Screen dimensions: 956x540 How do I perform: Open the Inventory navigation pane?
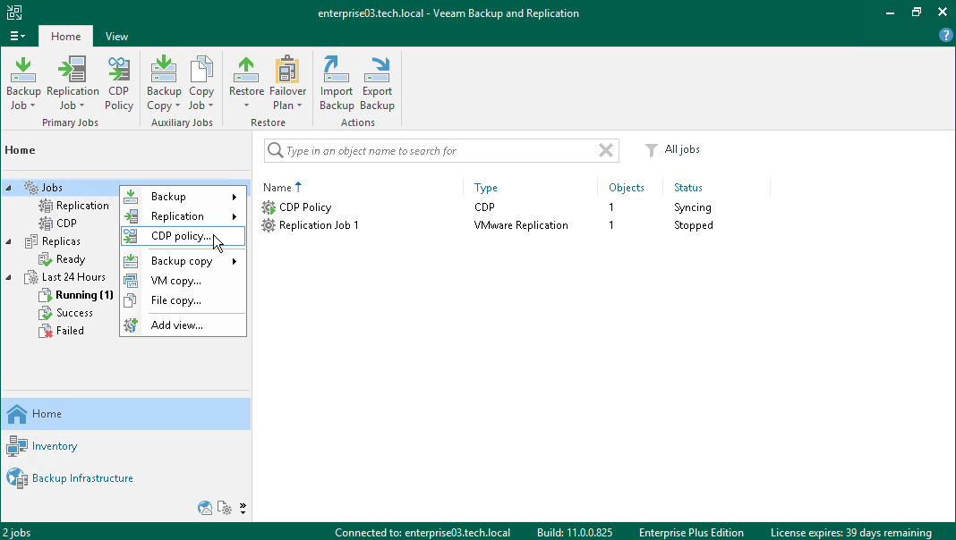[55, 446]
